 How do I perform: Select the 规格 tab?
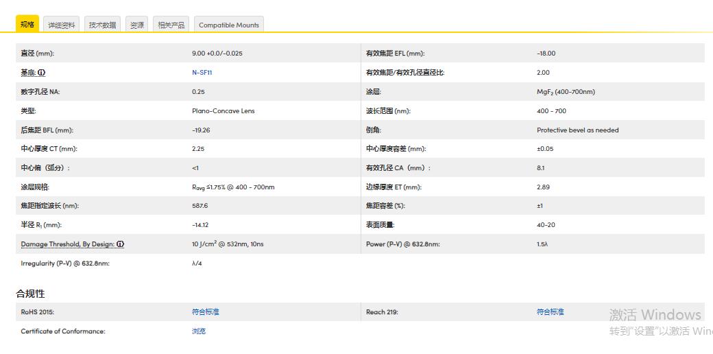pos(27,25)
